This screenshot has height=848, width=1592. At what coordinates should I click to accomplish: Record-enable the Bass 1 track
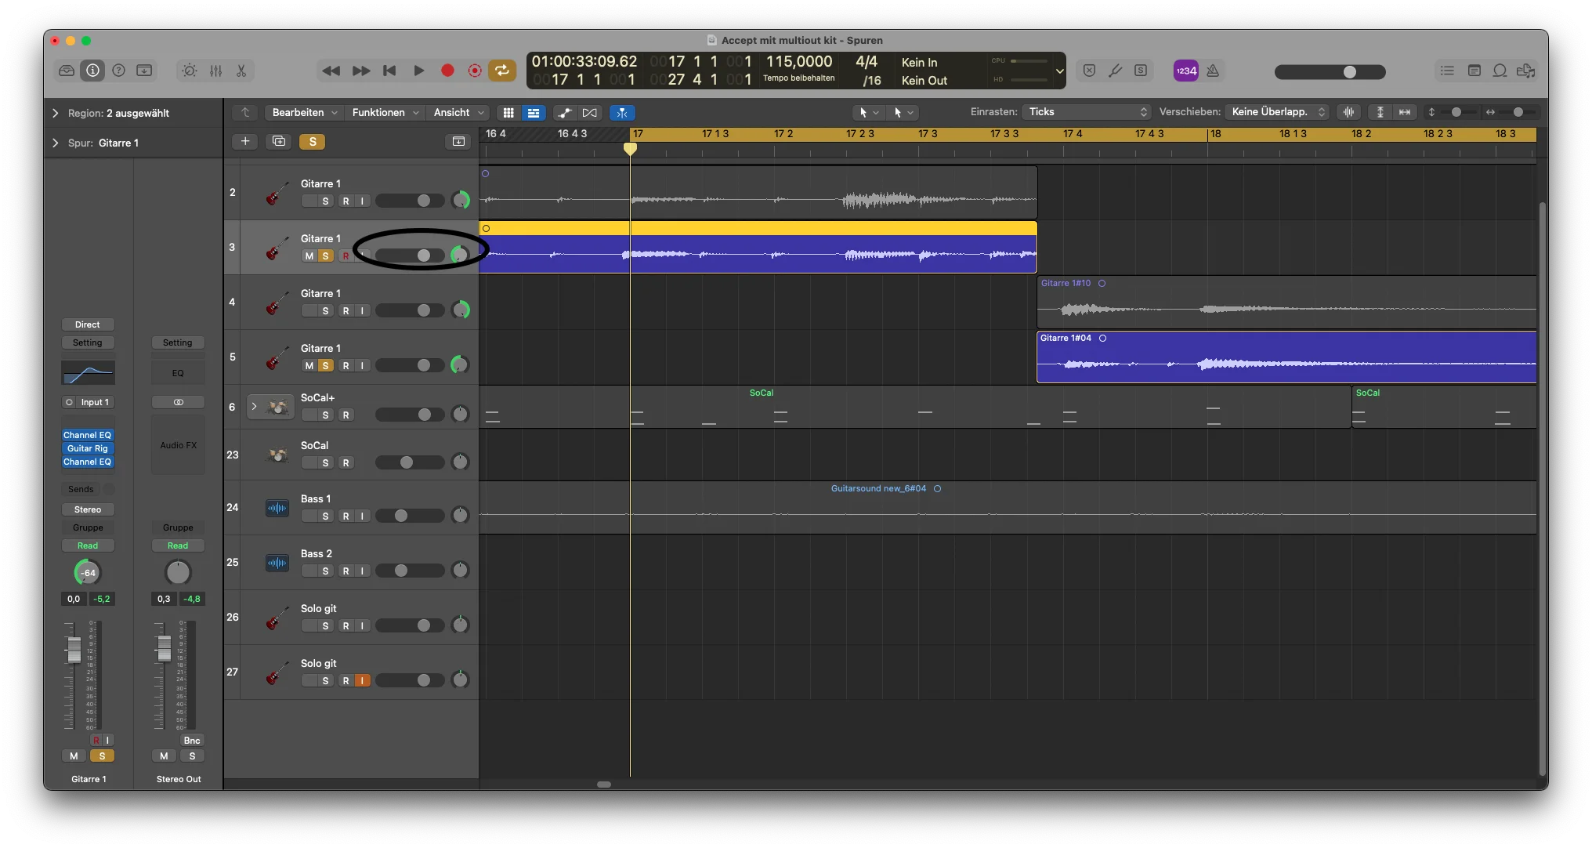346,516
